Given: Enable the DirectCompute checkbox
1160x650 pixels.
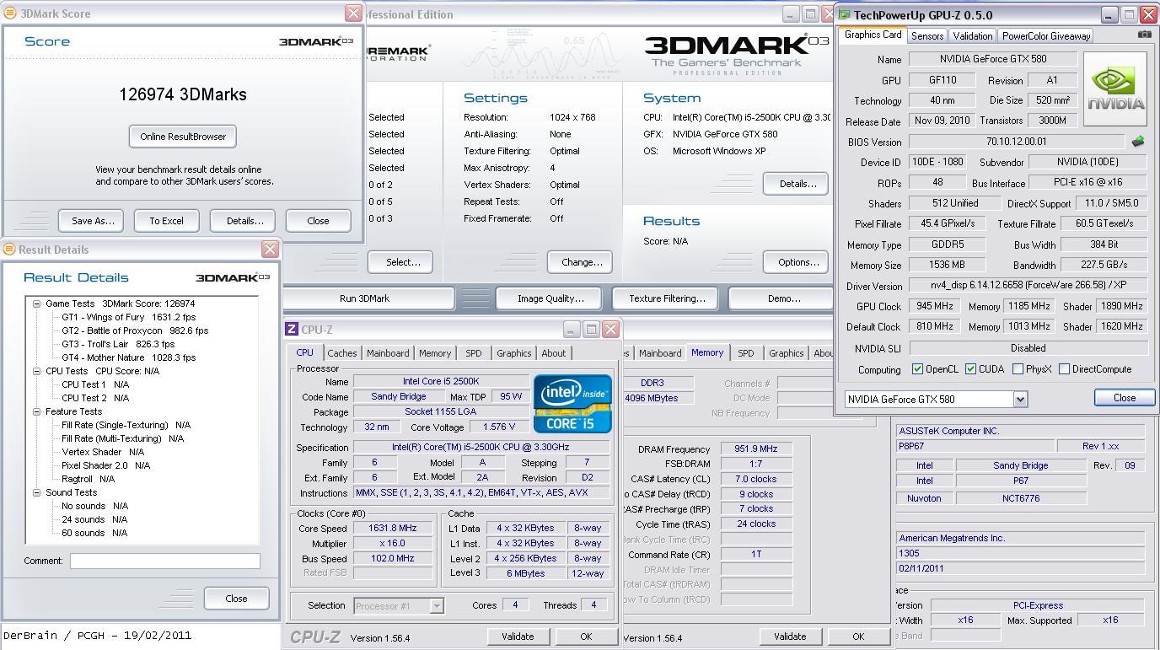Looking at the screenshot, I should tap(1064, 369).
